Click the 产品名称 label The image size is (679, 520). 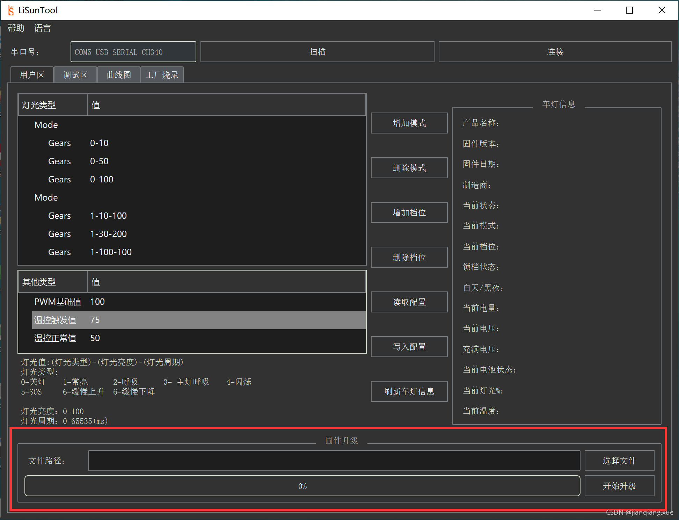[x=481, y=123]
